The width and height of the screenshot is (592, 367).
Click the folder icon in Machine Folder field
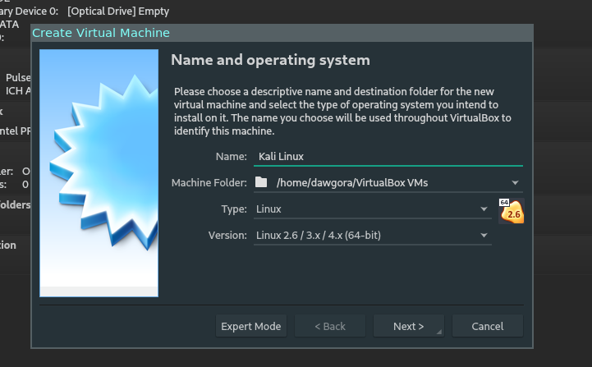pos(261,182)
